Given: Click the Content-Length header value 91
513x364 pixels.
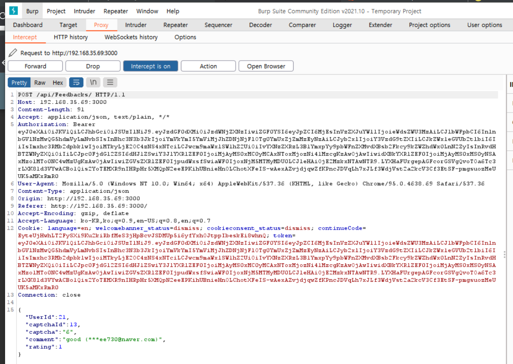Looking at the screenshot, I should [x=81, y=109].
